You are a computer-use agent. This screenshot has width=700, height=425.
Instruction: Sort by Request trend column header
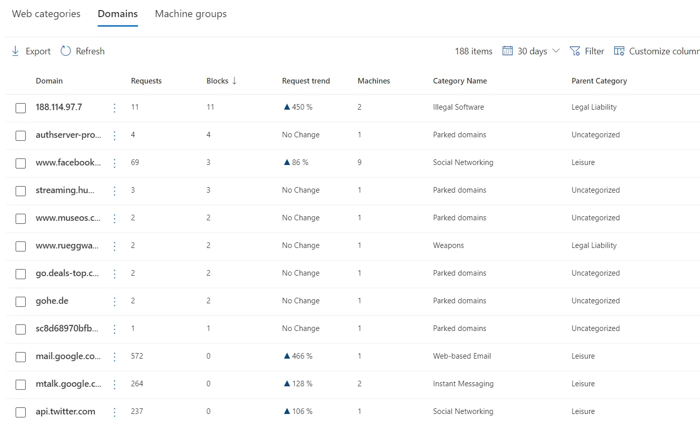(x=306, y=80)
